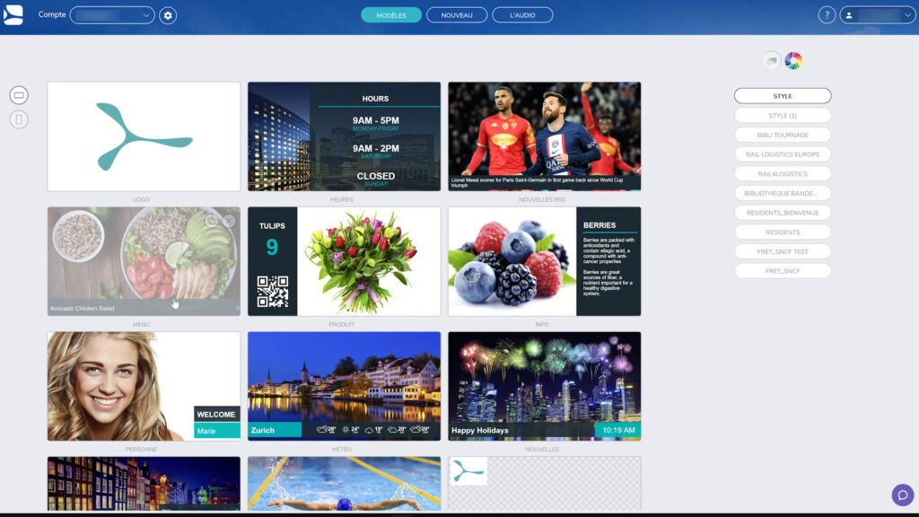This screenshot has height=517, width=919.
Task: Select the BIBLI TOURNAGE library
Action: (x=783, y=135)
